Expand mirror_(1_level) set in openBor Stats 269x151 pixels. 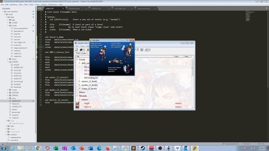79,81
